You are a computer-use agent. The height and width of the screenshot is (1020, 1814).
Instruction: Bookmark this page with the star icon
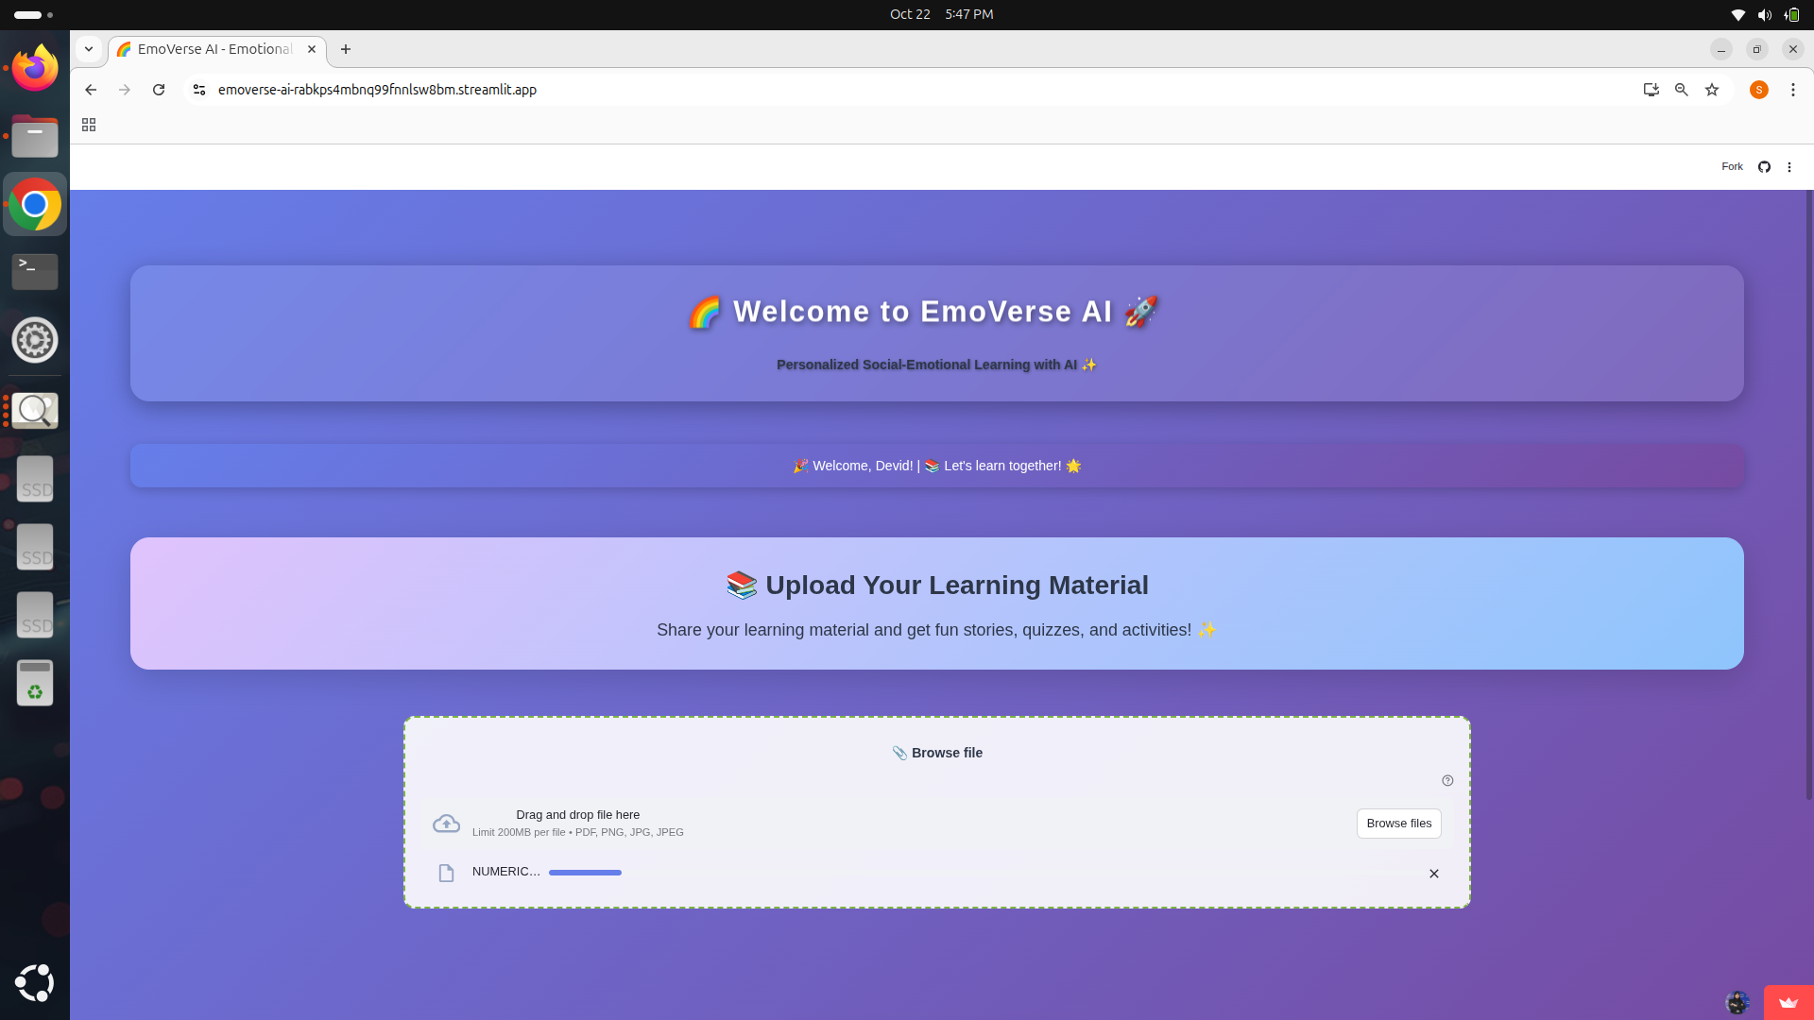coord(1711,90)
